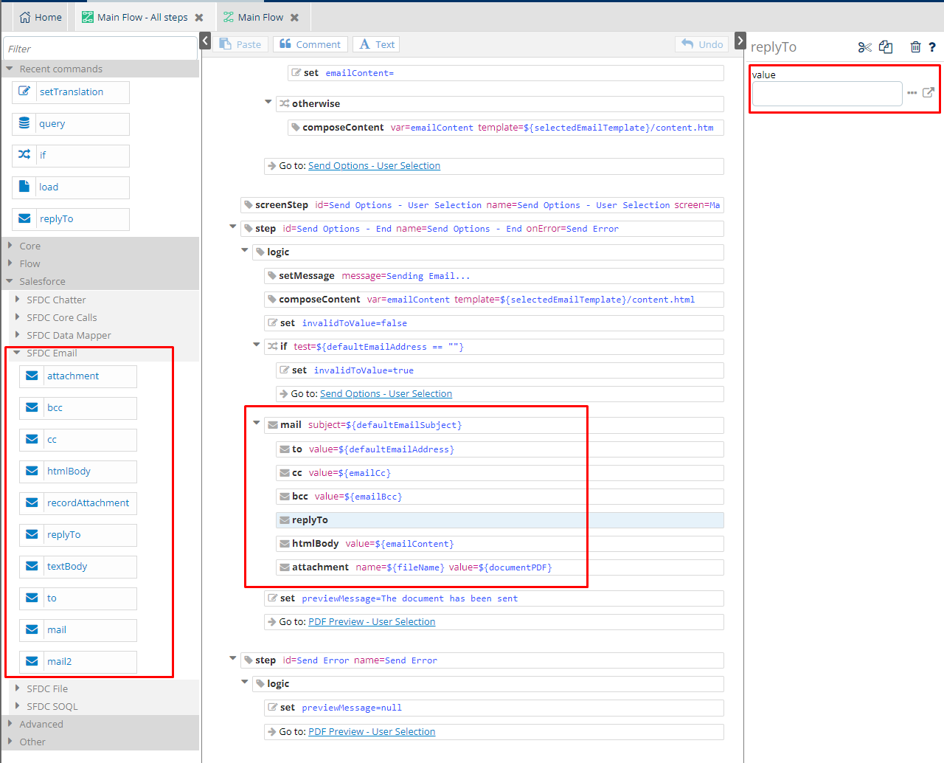Click the copy icon in replyTo panel
The width and height of the screenshot is (944, 763).
click(x=886, y=47)
